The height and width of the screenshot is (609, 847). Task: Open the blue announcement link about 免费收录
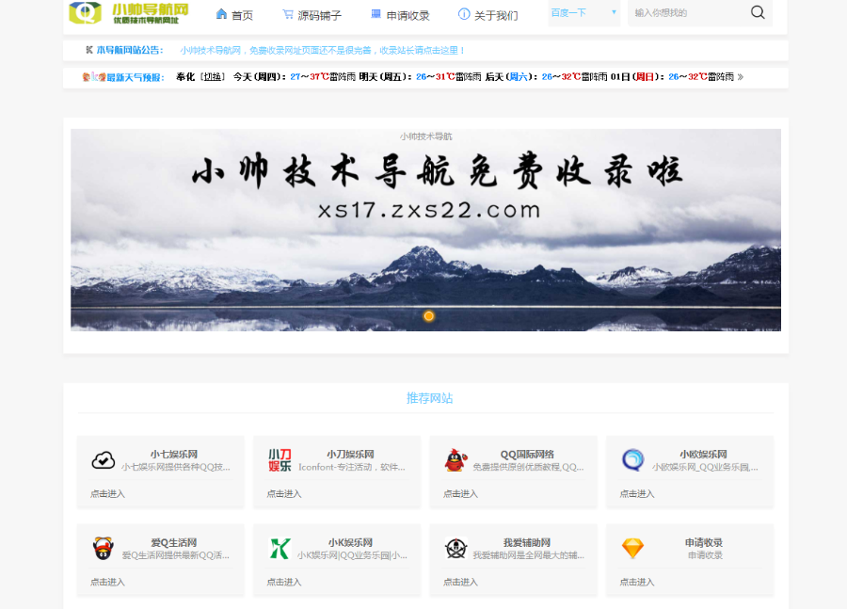(x=322, y=50)
